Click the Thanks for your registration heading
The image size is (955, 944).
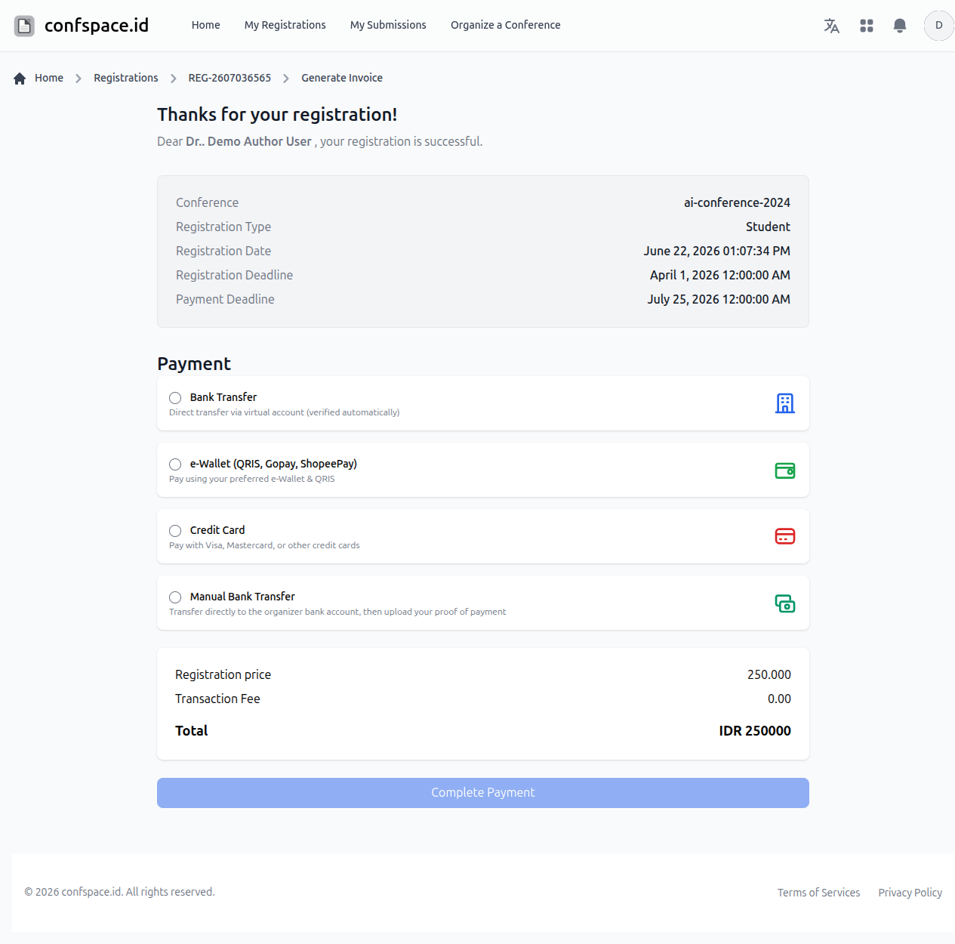(277, 114)
